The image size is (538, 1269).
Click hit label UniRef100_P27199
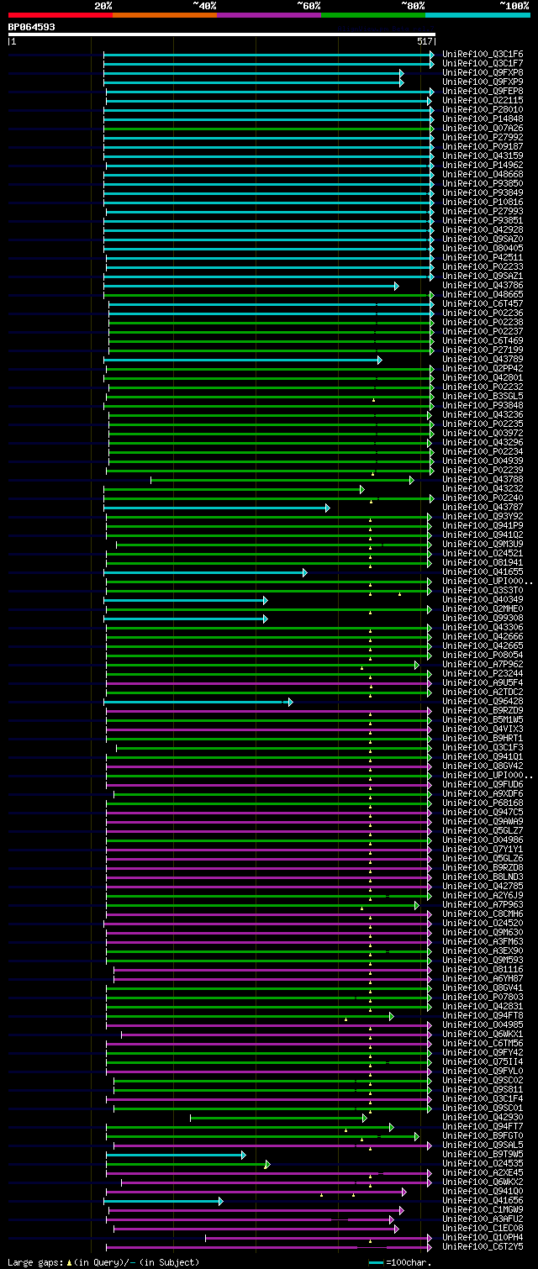click(483, 350)
